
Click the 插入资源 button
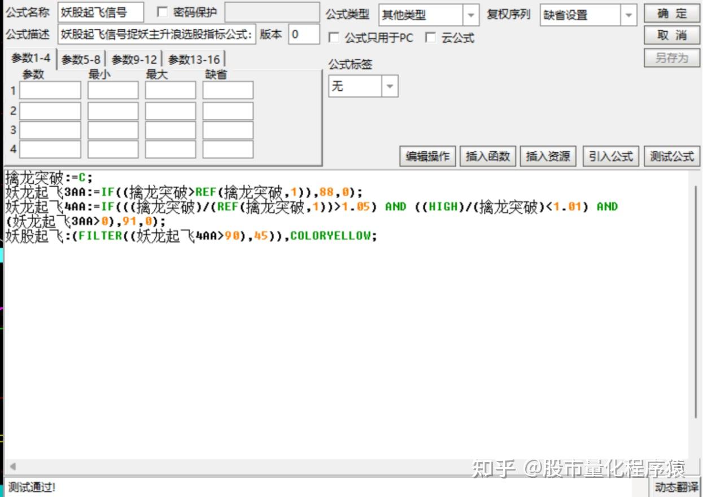[x=548, y=156]
